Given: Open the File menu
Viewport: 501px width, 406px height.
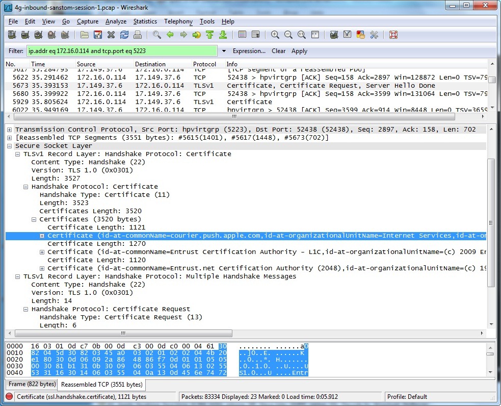Looking at the screenshot, I should [13, 21].
